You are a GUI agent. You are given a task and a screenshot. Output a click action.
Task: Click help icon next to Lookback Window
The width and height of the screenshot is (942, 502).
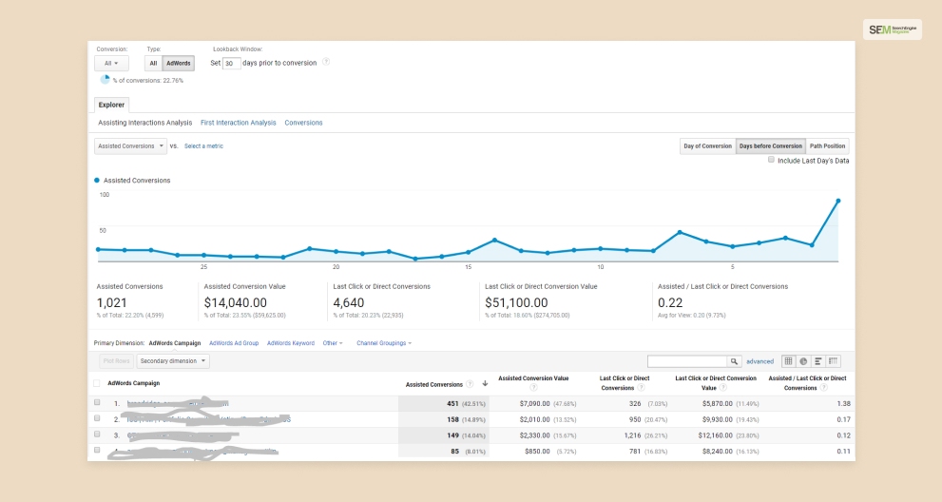coord(326,62)
